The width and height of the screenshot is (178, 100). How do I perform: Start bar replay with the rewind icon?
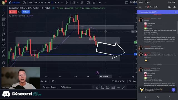click(94, 2)
